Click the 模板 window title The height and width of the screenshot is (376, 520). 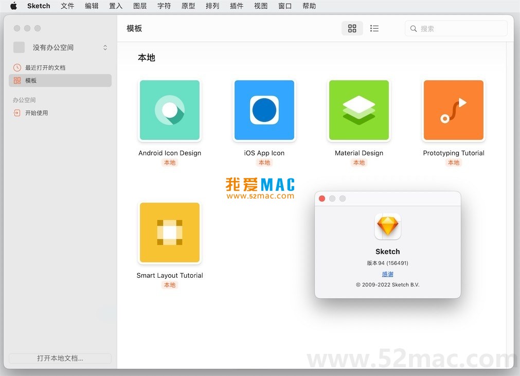click(x=134, y=28)
